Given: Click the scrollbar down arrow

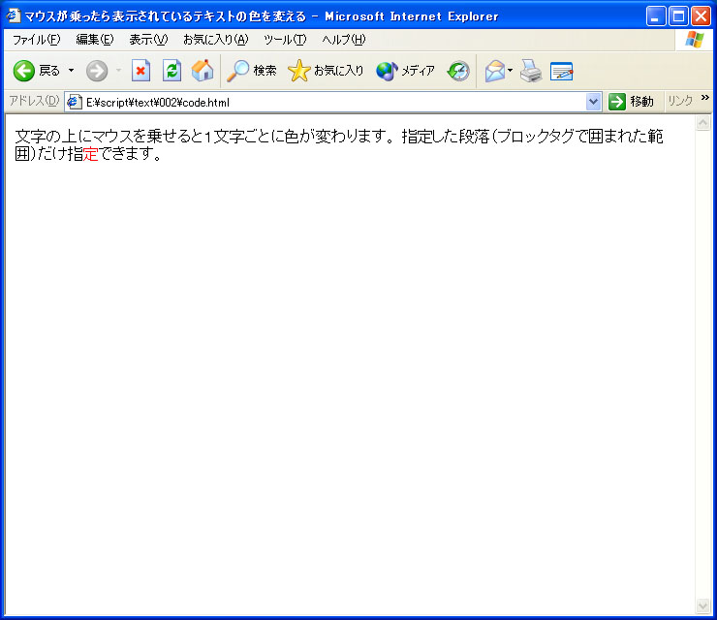Looking at the screenshot, I should click(702, 605).
